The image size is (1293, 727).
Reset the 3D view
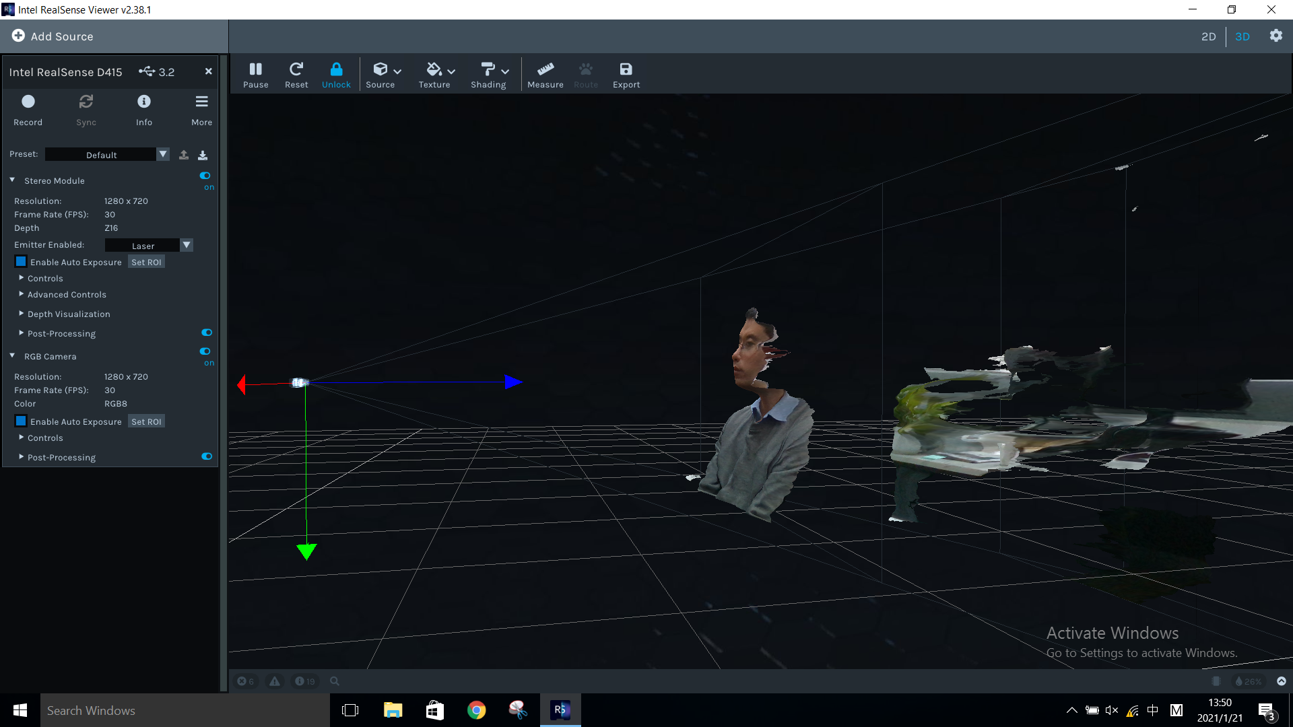[296, 74]
